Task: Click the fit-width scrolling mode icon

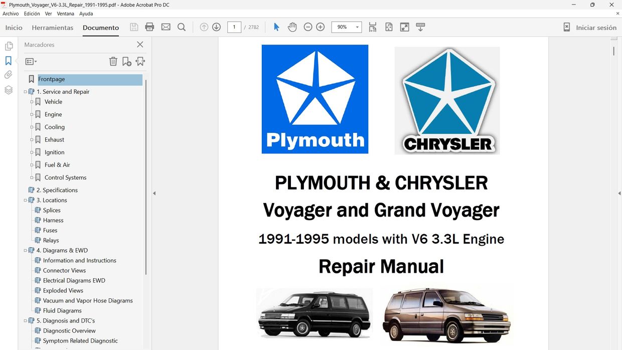Action: [x=373, y=27]
